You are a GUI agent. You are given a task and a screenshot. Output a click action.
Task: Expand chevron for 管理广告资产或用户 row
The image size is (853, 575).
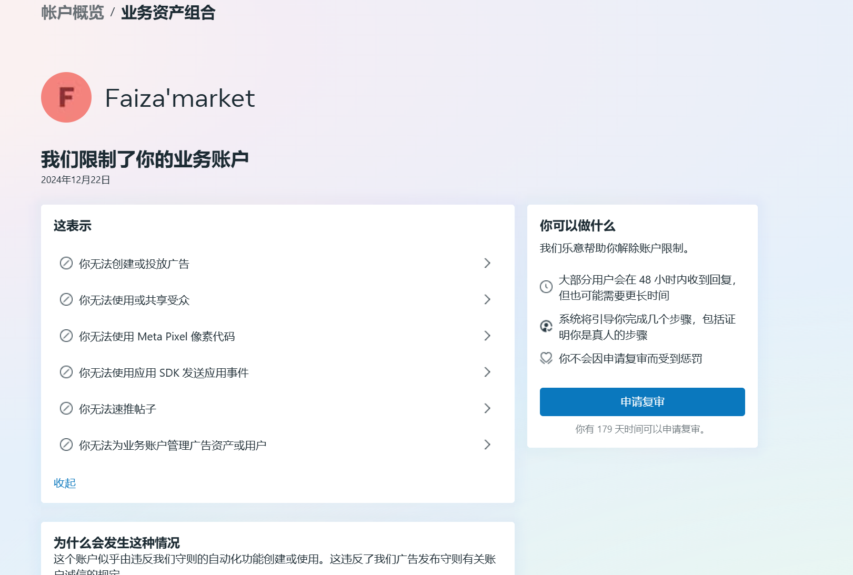[x=487, y=445]
